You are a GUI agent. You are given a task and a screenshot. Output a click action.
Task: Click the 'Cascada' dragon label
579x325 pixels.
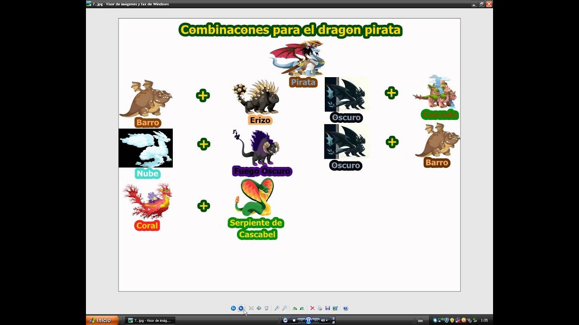point(440,115)
